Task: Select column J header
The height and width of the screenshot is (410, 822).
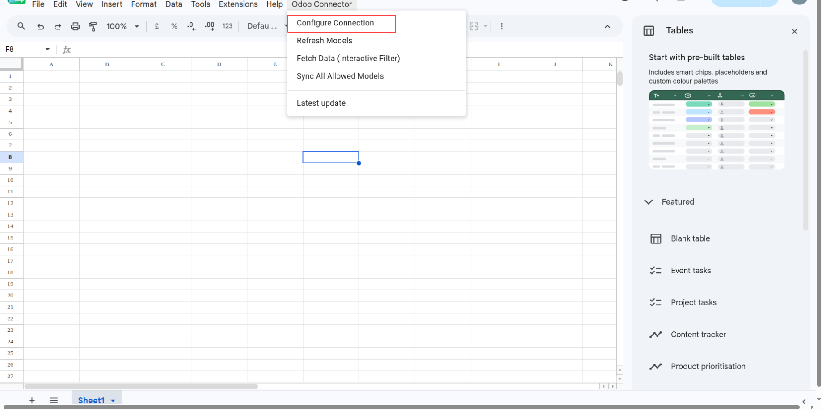Action: [x=555, y=64]
